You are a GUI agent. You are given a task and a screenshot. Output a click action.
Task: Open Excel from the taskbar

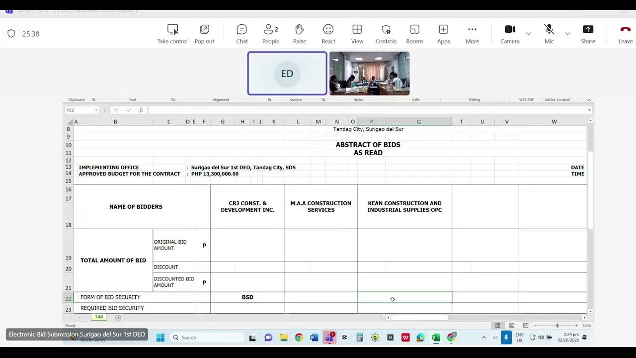click(x=436, y=338)
